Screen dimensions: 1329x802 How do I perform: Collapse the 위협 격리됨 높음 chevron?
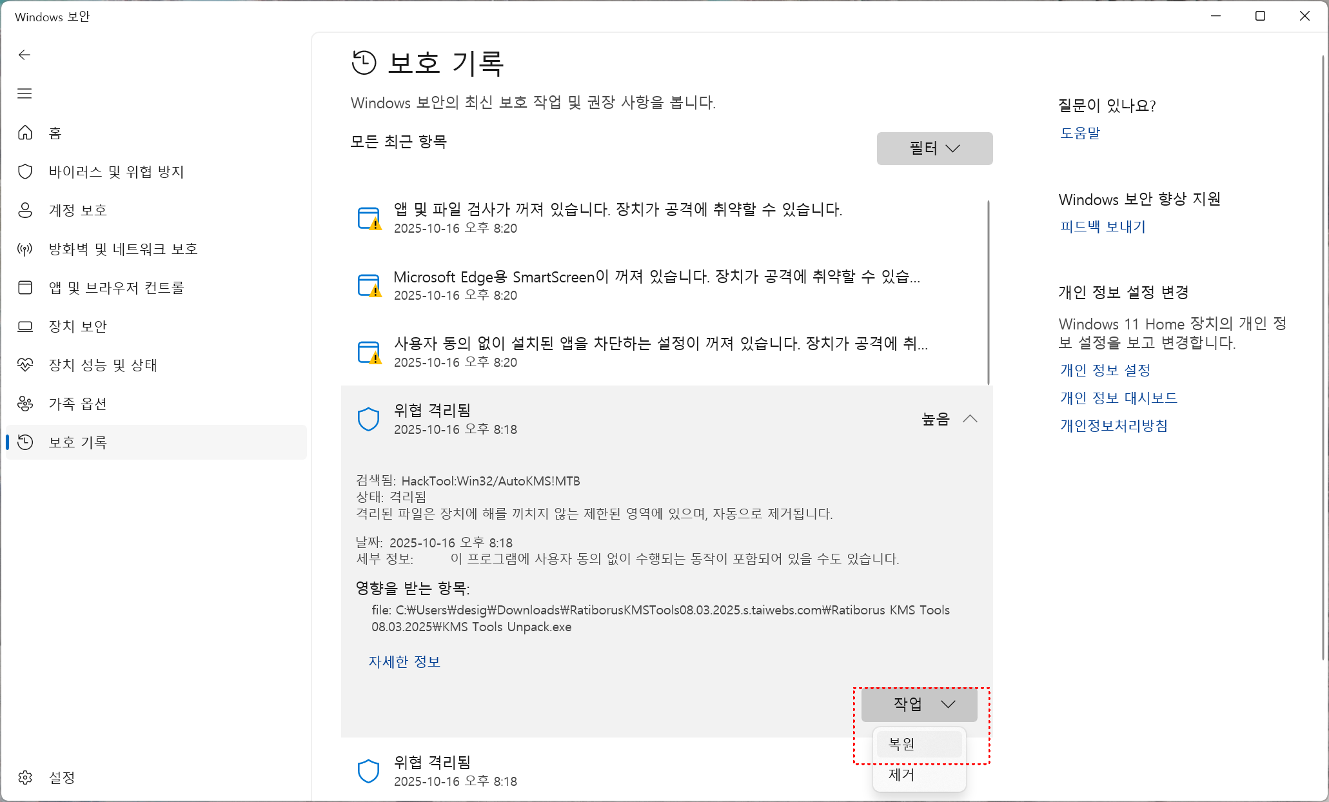click(x=970, y=419)
